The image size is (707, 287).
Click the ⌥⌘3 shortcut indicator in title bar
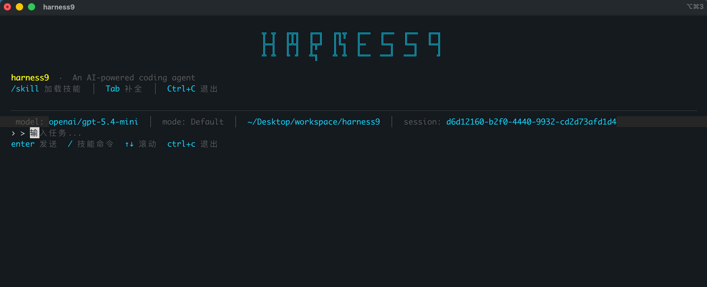pos(695,7)
